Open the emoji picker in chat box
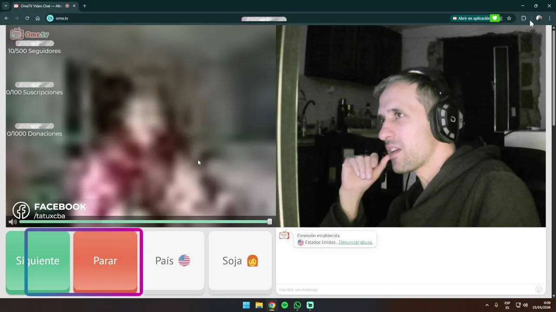Screen dimensions: 556x312 coord(539,289)
